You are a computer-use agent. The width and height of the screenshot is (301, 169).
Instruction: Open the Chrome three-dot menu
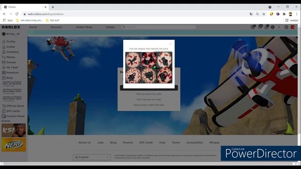[297, 14]
